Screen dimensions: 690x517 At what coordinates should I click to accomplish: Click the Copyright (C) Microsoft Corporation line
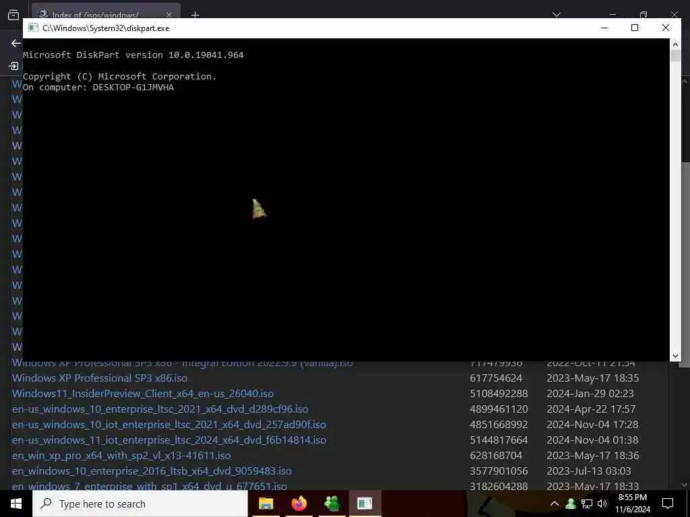click(x=120, y=77)
